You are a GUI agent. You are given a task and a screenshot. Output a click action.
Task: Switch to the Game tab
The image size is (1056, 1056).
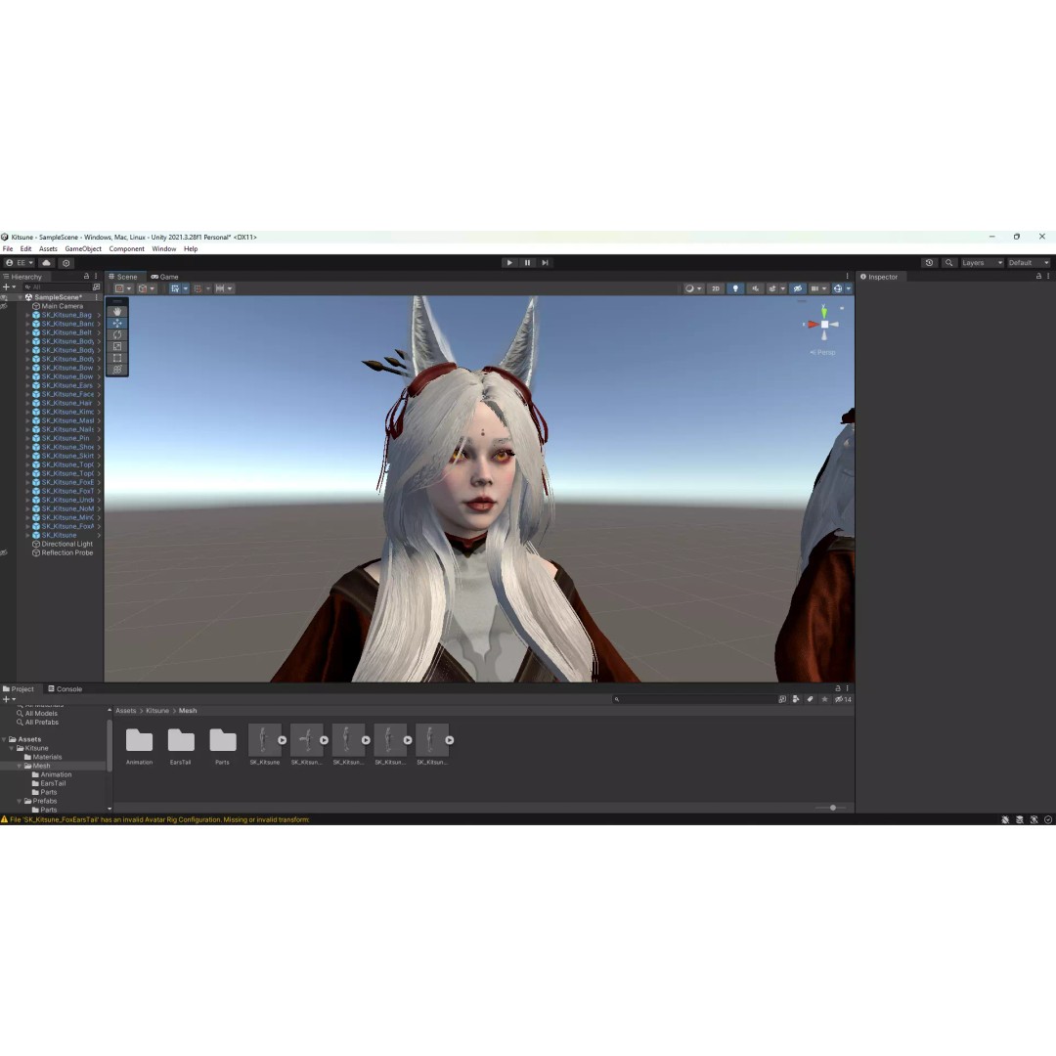[x=164, y=276]
